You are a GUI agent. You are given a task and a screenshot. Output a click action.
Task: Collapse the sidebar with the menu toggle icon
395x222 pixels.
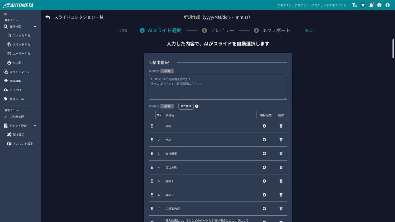pos(6,14)
